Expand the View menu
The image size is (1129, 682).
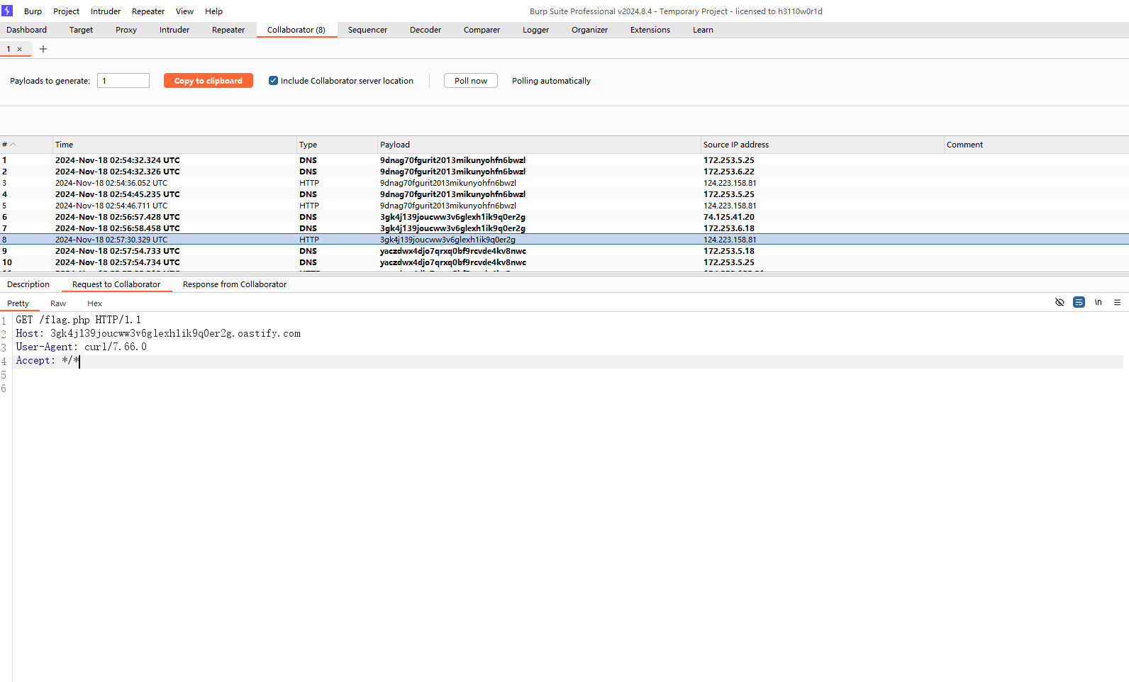coord(184,11)
